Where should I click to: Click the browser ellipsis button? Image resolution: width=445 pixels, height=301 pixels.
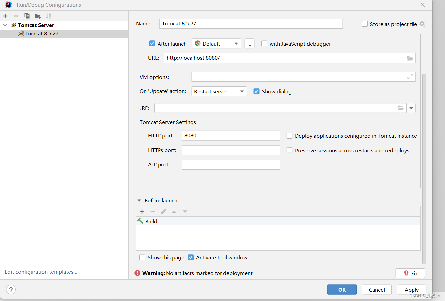click(249, 44)
